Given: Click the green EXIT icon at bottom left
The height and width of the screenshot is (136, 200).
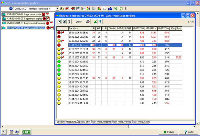Looking at the screenshot, I should click(26, 132).
